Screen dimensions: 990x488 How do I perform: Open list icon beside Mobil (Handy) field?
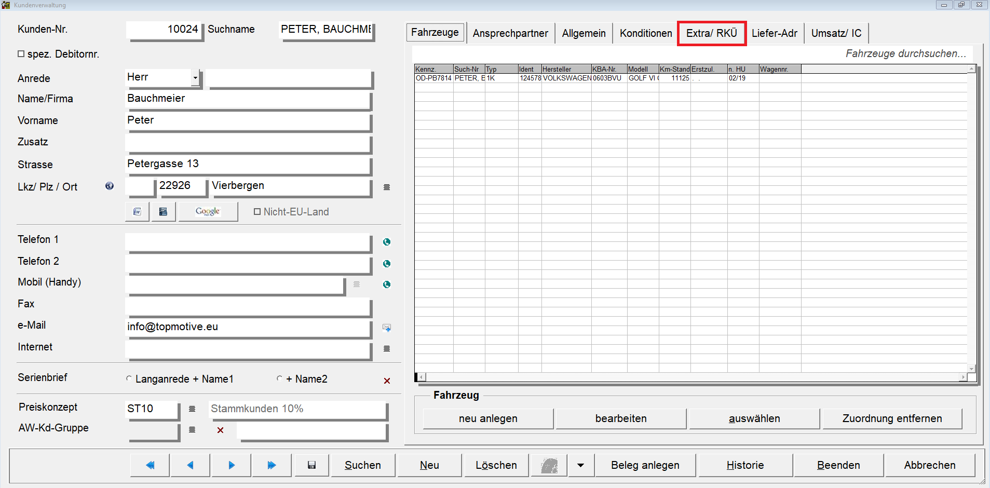tap(357, 284)
